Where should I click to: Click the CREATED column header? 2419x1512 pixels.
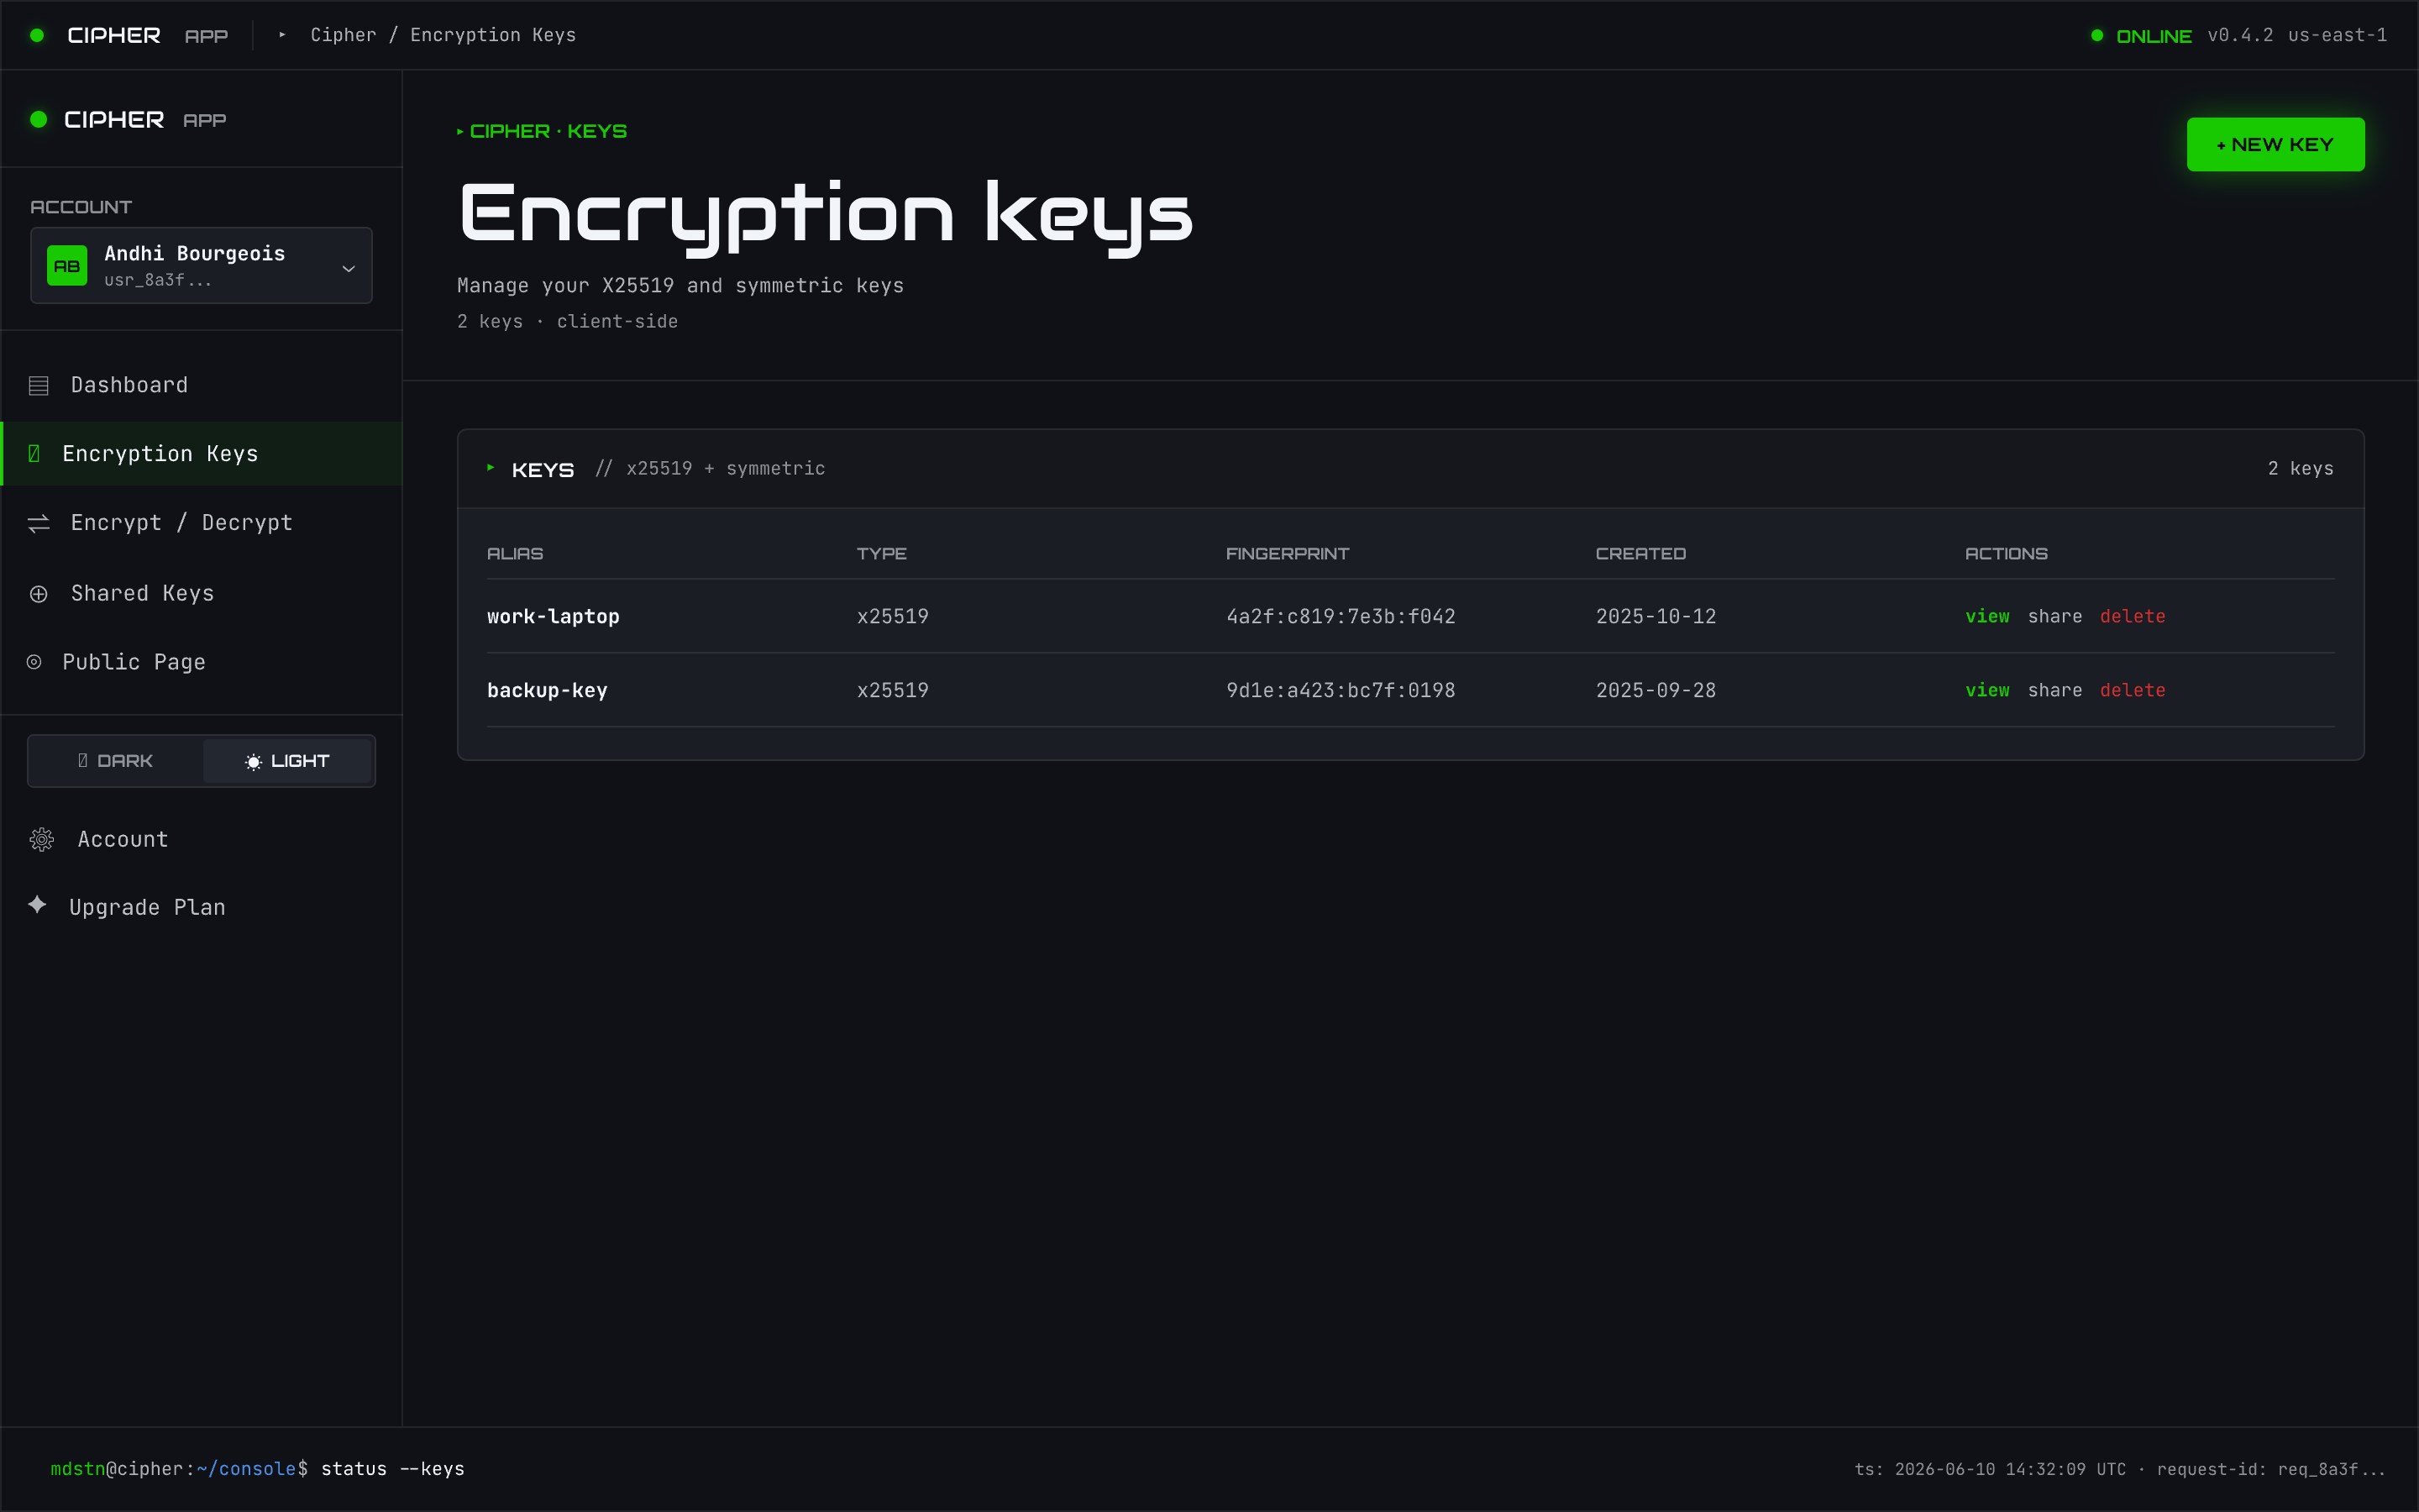pyautogui.click(x=1640, y=554)
